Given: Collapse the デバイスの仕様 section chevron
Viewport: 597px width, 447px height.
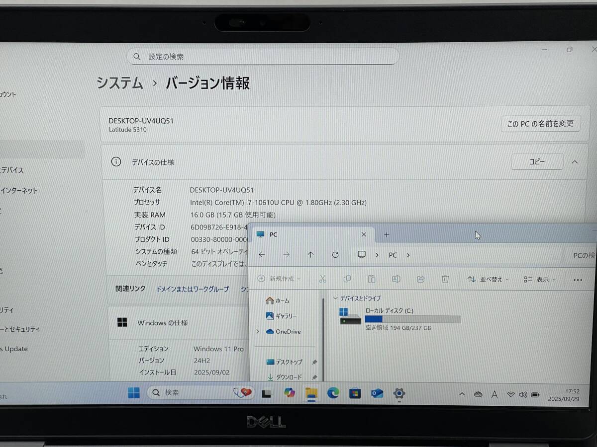Looking at the screenshot, I should coord(574,162).
